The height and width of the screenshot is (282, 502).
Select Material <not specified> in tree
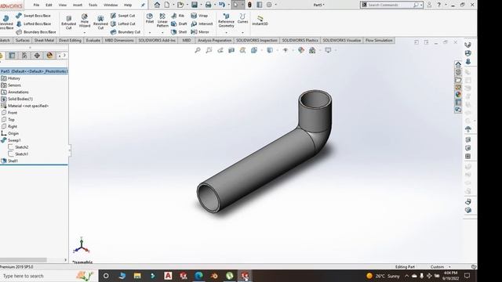pyautogui.click(x=28, y=106)
